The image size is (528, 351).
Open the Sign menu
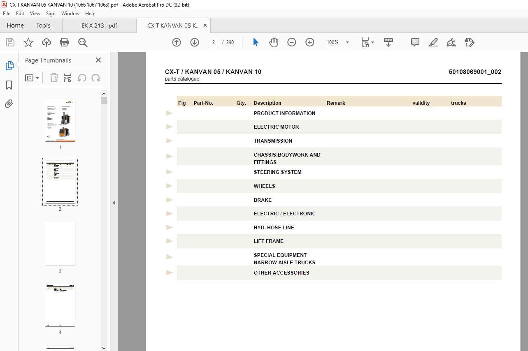point(51,14)
